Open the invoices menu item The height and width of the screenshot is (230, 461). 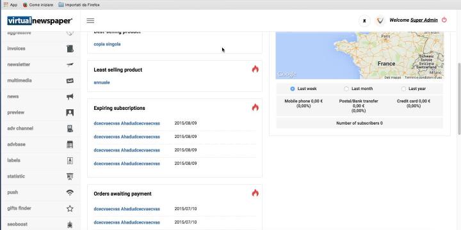click(16, 49)
